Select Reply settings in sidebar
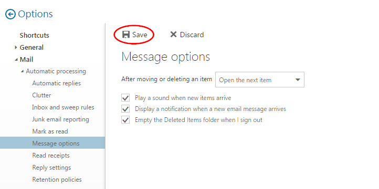The width and height of the screenshot is (379, 189). click(x=52, y=168)
